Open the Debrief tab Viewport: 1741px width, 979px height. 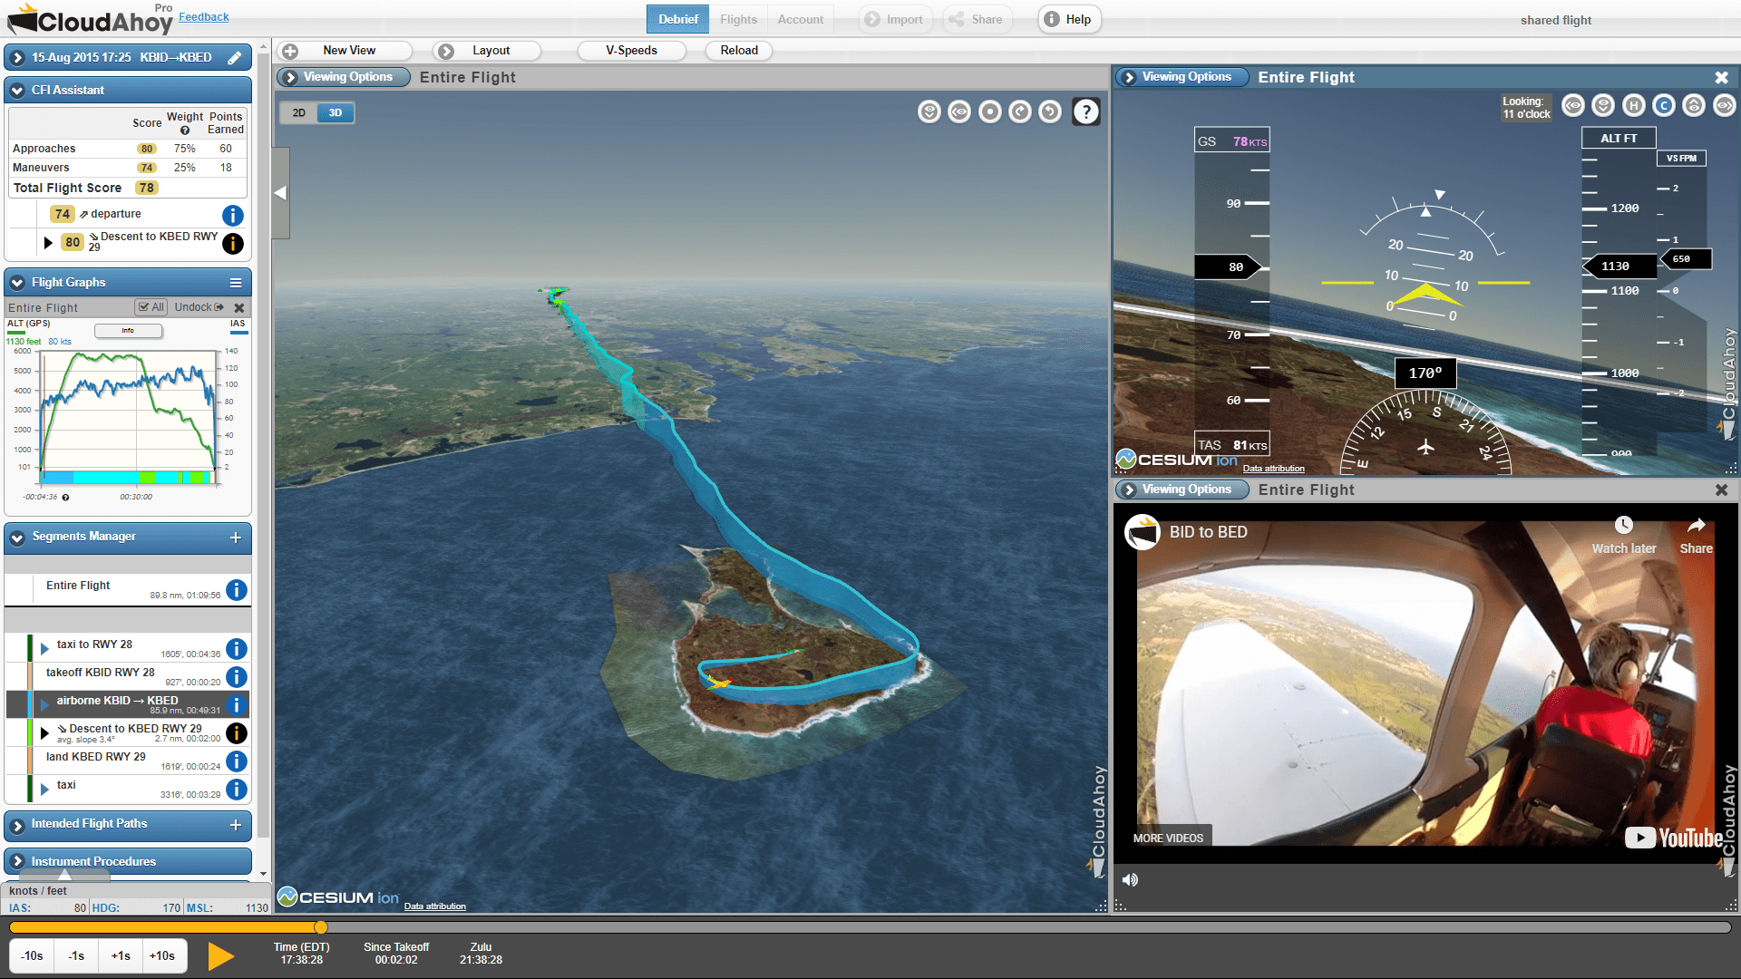click(677, 19)
